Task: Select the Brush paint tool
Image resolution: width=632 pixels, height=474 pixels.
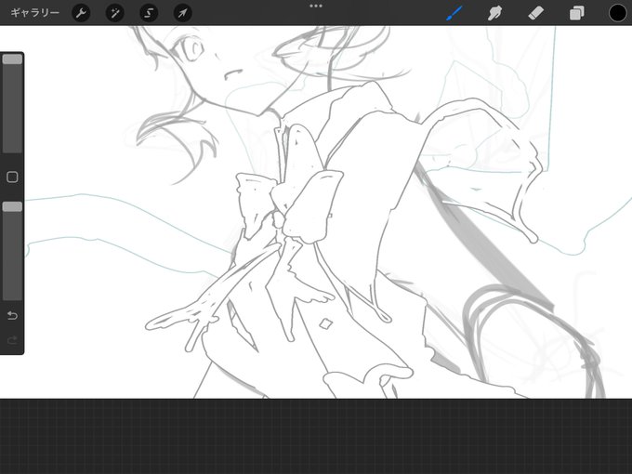Action: coord(454,13)
